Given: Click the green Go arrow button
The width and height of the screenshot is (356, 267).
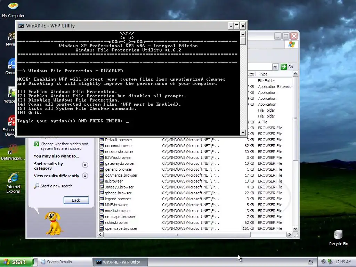Looking at the screenshot, I should tap(284, 67).
